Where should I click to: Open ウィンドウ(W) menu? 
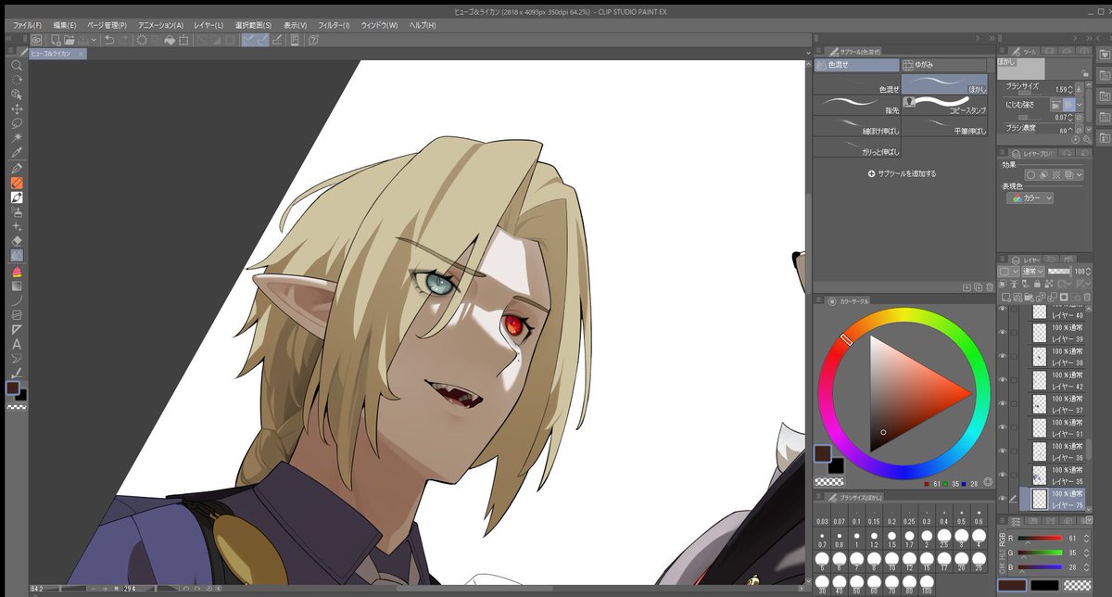point(379,25)
